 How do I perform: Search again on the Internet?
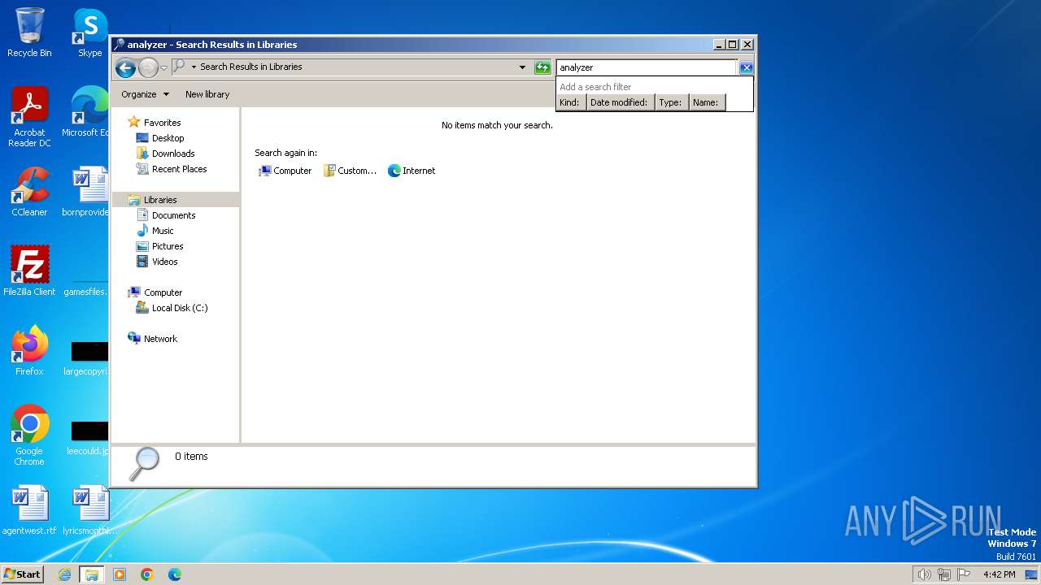pyautogui.click(x=412, y=171)
